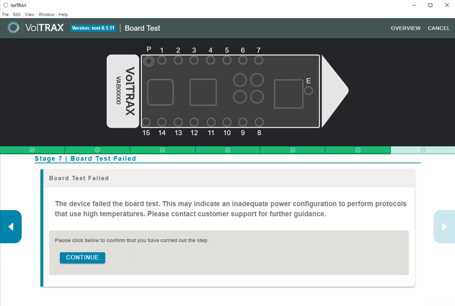Screen dimensions: 455x306
Task: Go to OVERVIEW
Action: (x=405, y=28)
